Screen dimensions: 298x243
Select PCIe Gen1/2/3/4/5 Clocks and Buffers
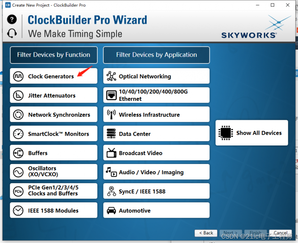coord(54,191)
